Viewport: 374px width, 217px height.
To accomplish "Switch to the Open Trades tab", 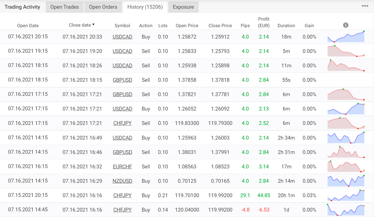I will pyautogui.click(x=64, y=7).
